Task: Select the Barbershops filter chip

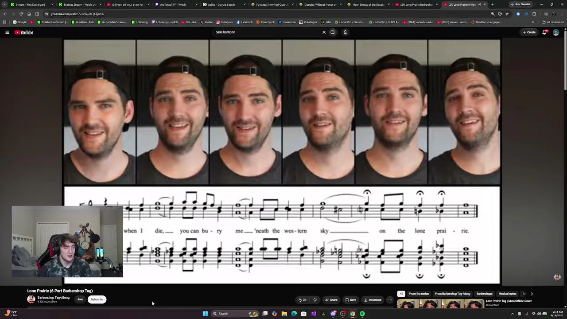Action: pos(484,294)
